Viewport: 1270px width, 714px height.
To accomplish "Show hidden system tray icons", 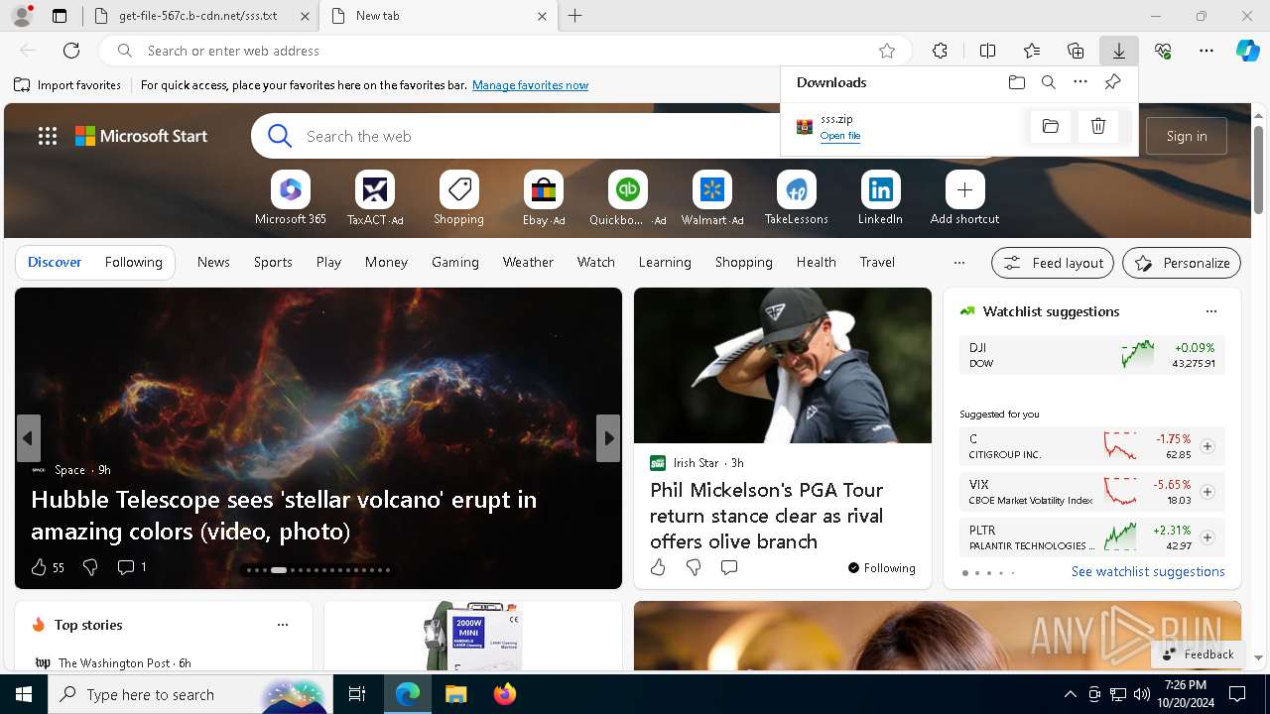I will coord(1070,694).
